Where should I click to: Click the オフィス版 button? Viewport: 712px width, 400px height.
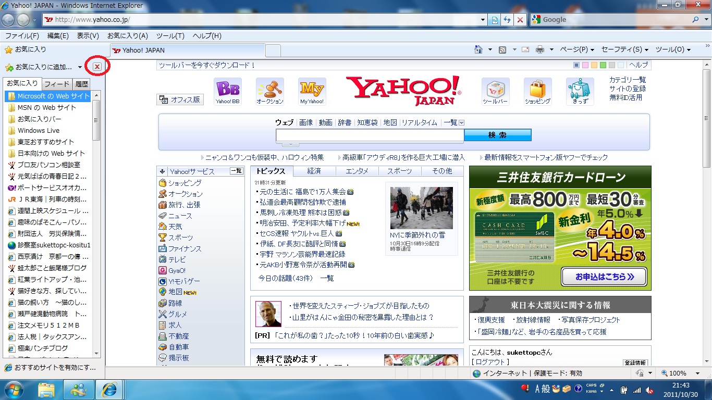180,99
